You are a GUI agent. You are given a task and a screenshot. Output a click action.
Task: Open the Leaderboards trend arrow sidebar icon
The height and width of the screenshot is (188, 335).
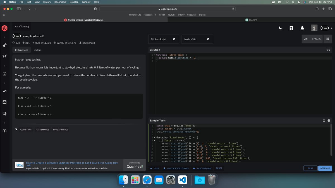coord(4,91)
